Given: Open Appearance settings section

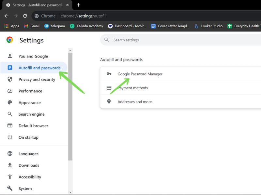Looking at the screenshot, I should pyautogui.click(x=34, y=103).
